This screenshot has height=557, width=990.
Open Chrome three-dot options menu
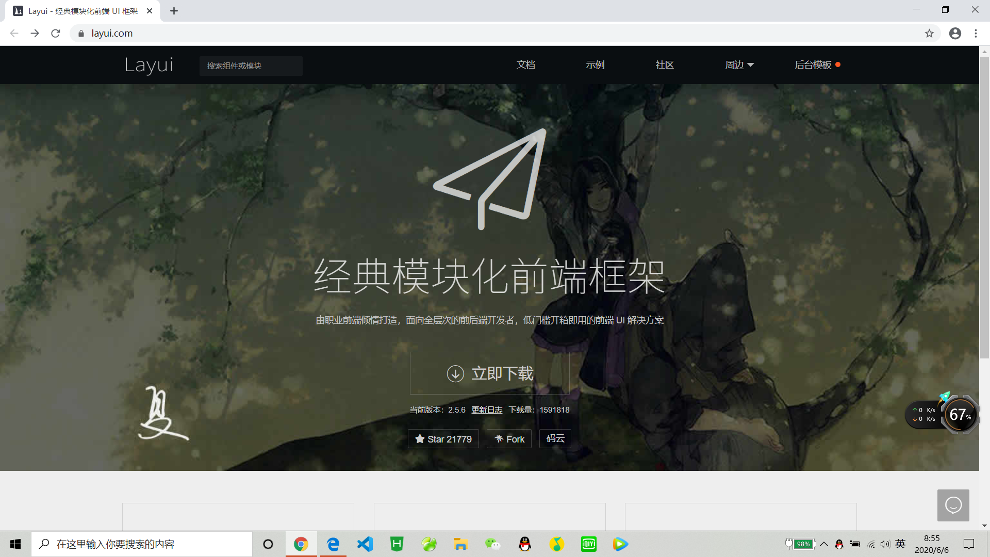click(x=976, y=34)
